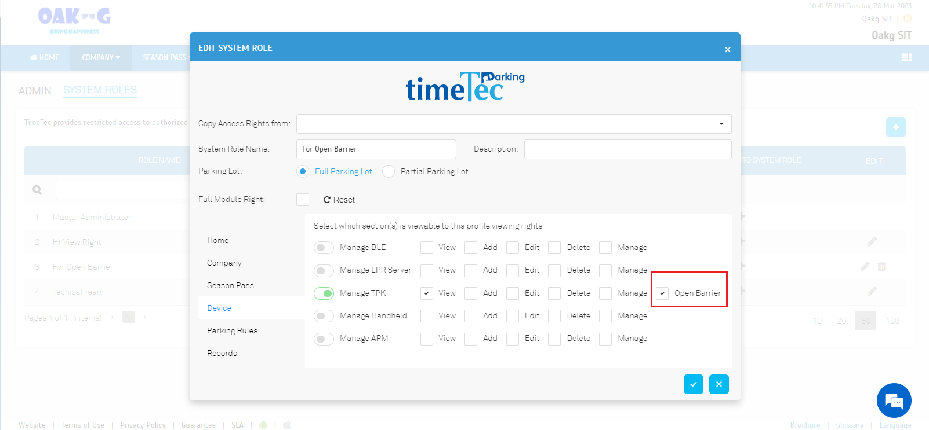Click the Apple app icon in footer
Viewport: 929px width, 430px height.
click(287, 425)
